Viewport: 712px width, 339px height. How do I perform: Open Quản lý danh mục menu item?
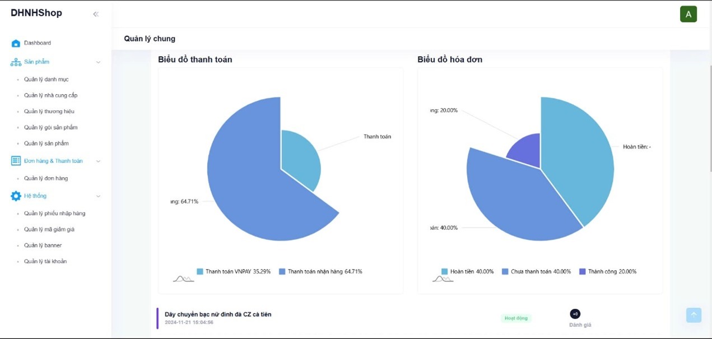46,80
